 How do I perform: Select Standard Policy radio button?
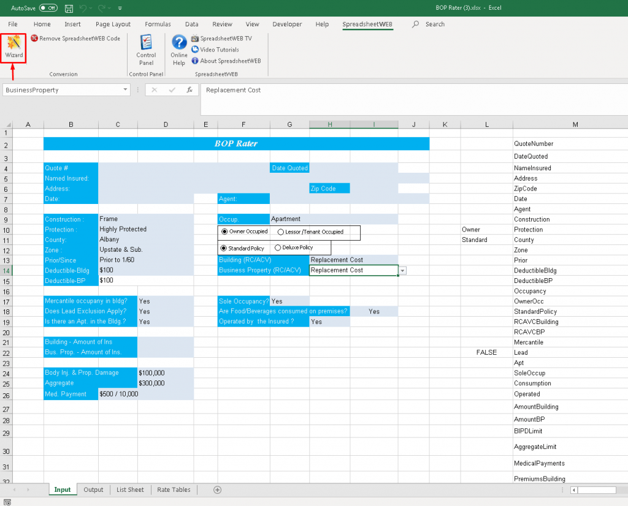click(x=224, y=248)
